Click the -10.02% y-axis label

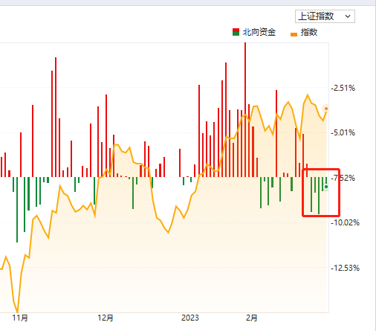345,222
